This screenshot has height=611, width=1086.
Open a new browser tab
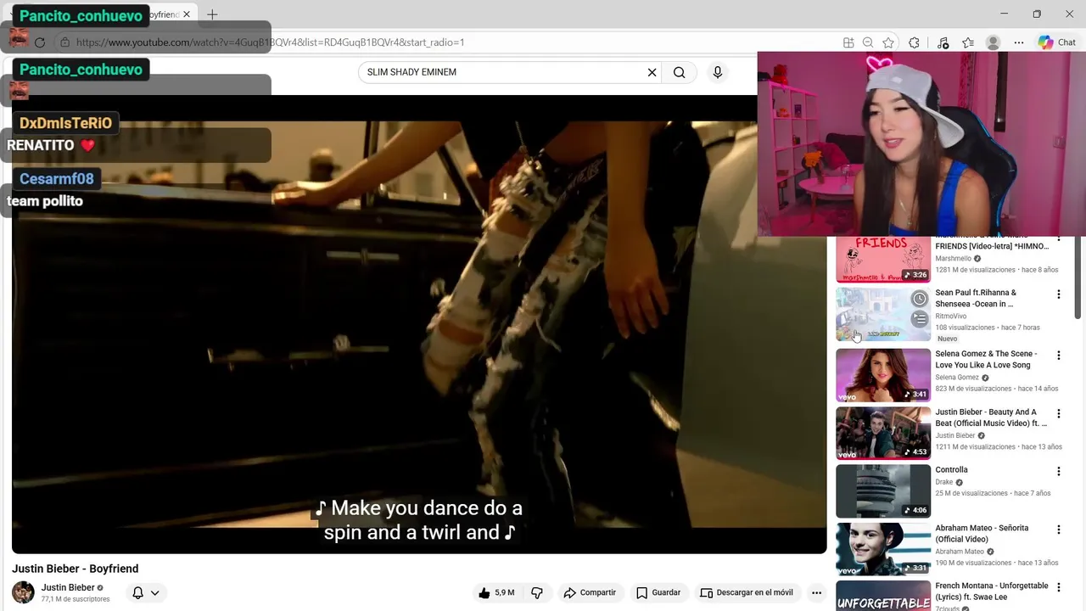click(212, 14)
